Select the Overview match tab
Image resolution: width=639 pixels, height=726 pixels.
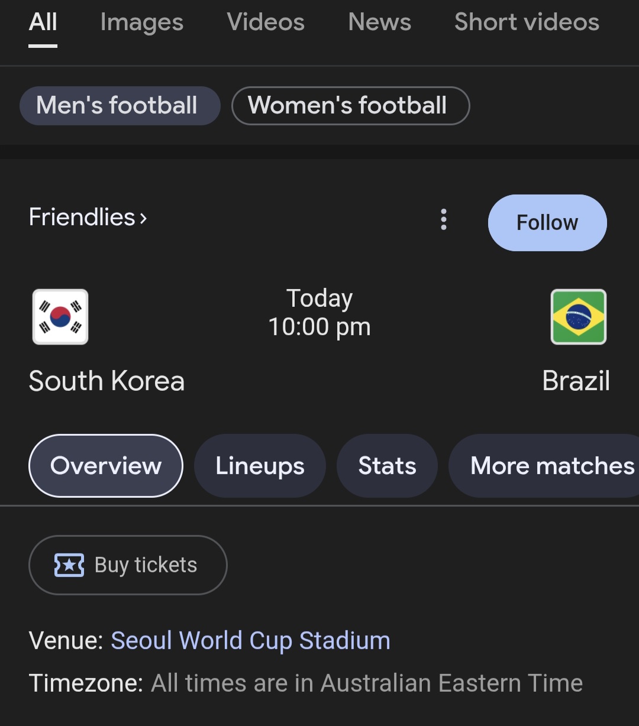pyautogui.click(x=106, y=466)
